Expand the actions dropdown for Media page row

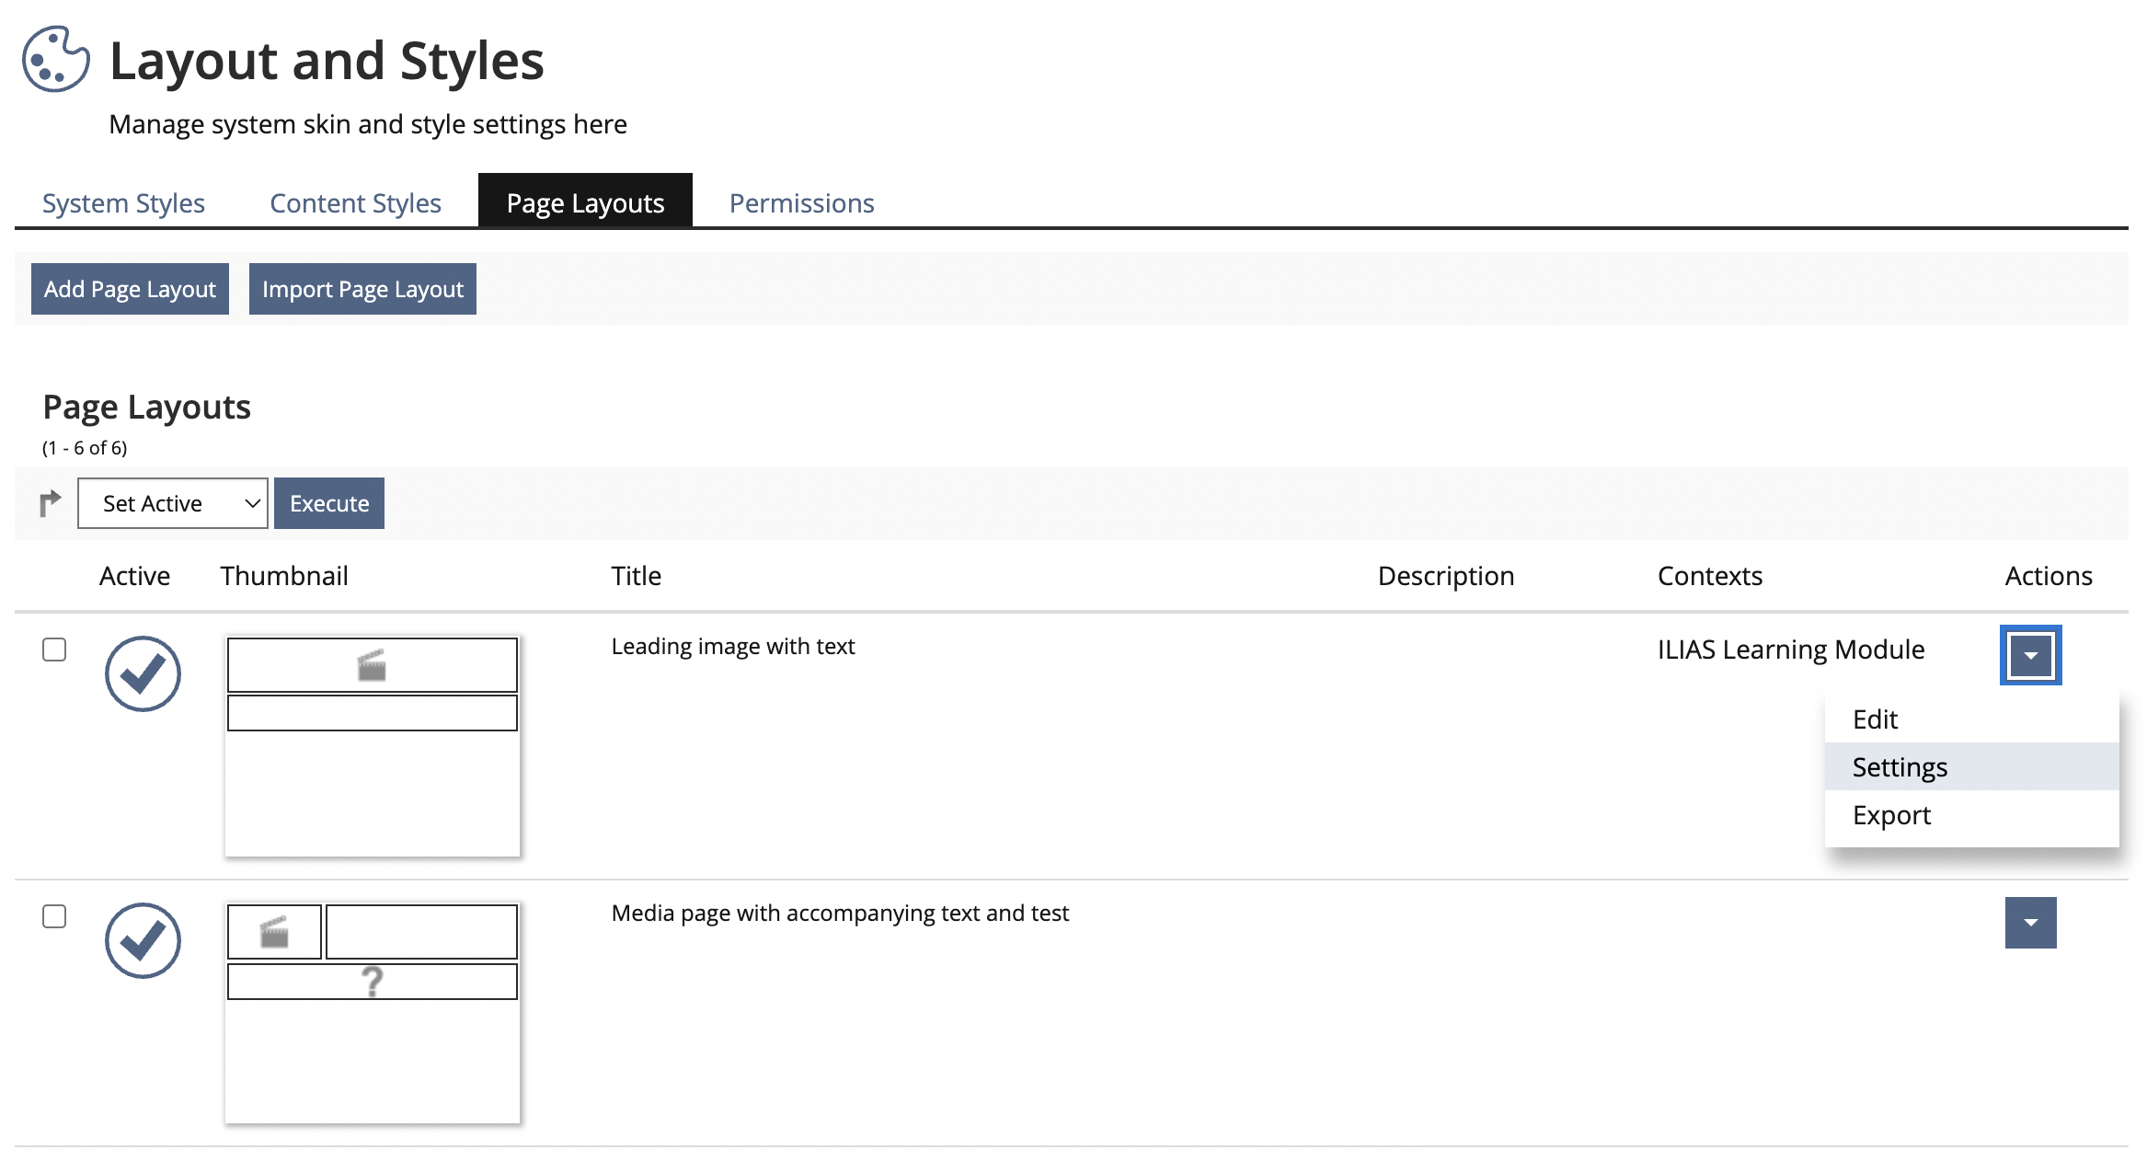[2030, 922]
